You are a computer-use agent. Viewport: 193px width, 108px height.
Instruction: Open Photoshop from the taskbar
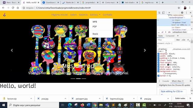[x=132, y=105]
